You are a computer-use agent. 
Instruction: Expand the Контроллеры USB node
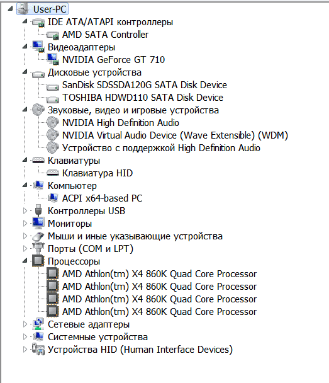point(25,211)
